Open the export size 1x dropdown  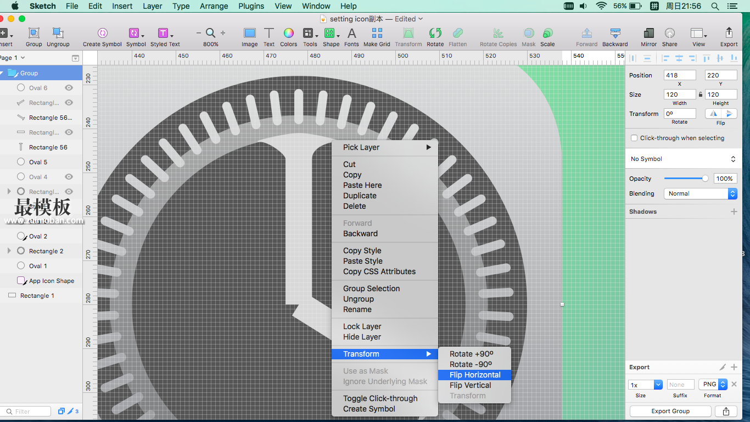click(x=645, y=385)
